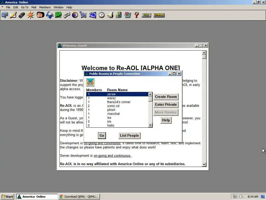This screenshot has width=266, height=200.
Task: Click the Today's News newspaper icon
Action: (67, 15)
